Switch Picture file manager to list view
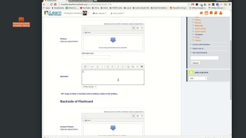Viewport: 246px width, 138px height. click(x=138, y=28)
